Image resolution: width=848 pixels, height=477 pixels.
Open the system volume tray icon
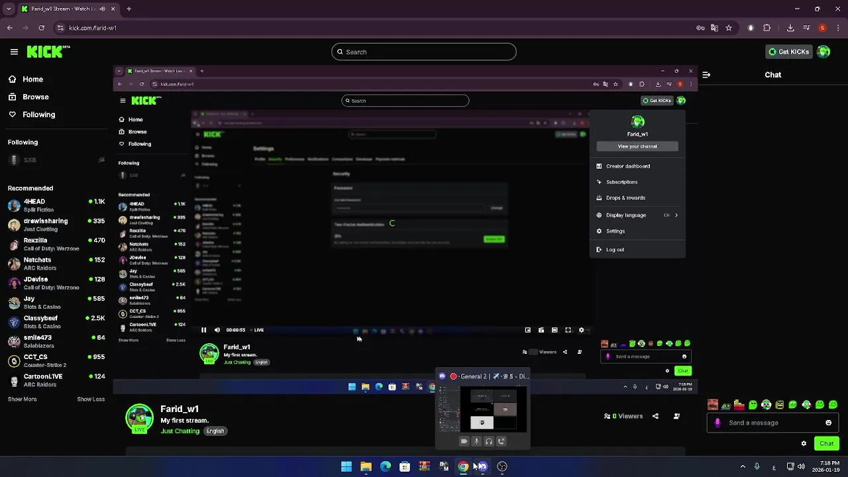coord(801,466)
